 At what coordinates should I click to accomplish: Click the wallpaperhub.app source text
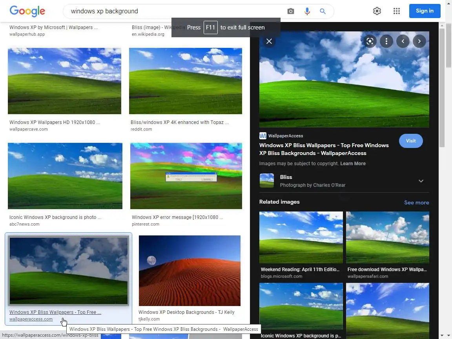point(27,34)
